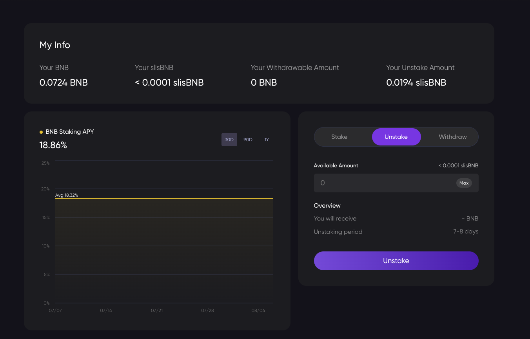Switch to the Stake tab
530x339 pixels.
339,137
